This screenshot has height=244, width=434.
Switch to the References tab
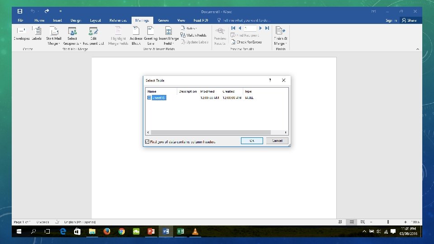(x=118, y=20)
